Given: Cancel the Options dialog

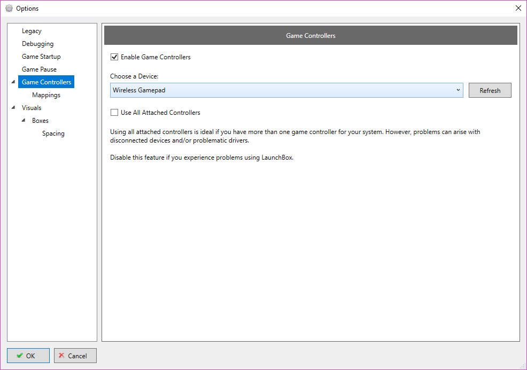Looking at the screenshot, I should click(x=75, y=356).
